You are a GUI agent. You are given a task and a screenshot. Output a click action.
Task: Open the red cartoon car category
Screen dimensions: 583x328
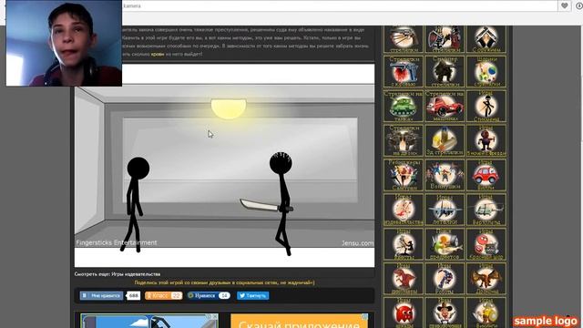pyautogui.click(x=486, y=175)
